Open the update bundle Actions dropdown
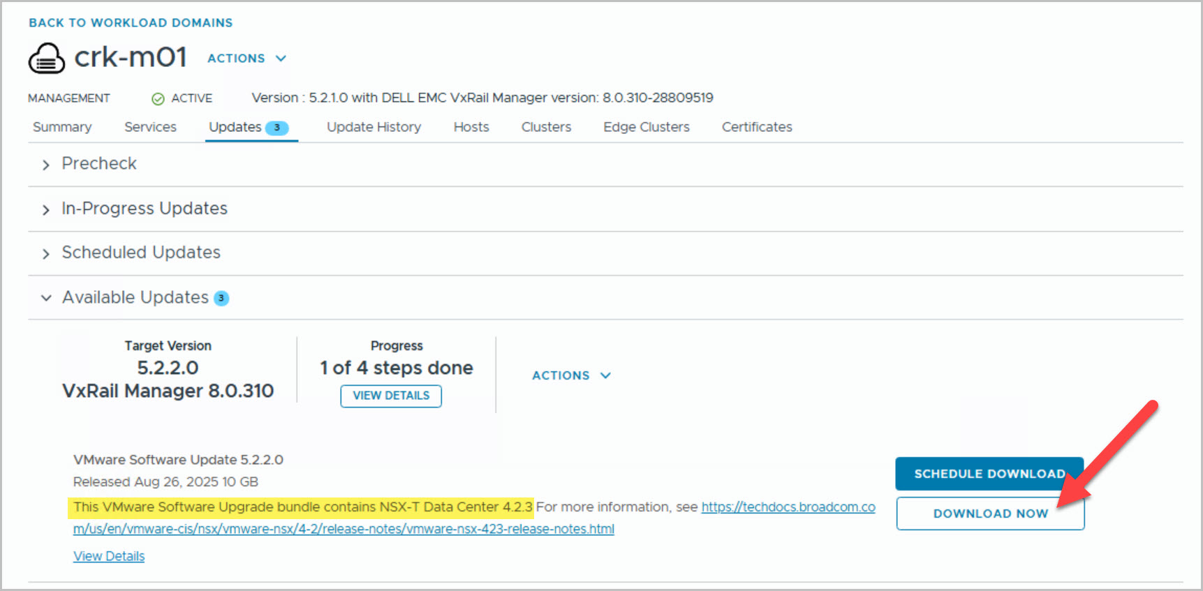This screenshot has height=591, width=1203. (x=571, y=375)
